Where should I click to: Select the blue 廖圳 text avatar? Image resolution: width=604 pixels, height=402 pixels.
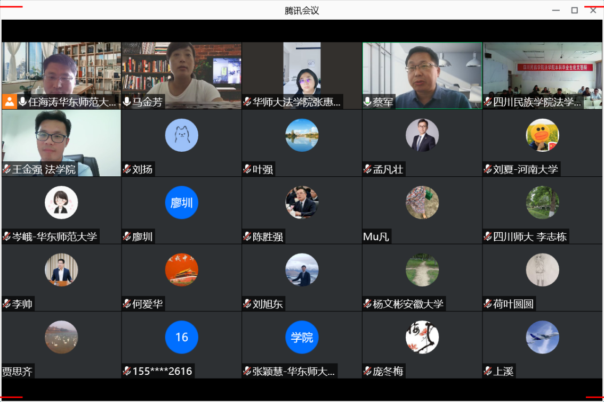pos(181,202)
